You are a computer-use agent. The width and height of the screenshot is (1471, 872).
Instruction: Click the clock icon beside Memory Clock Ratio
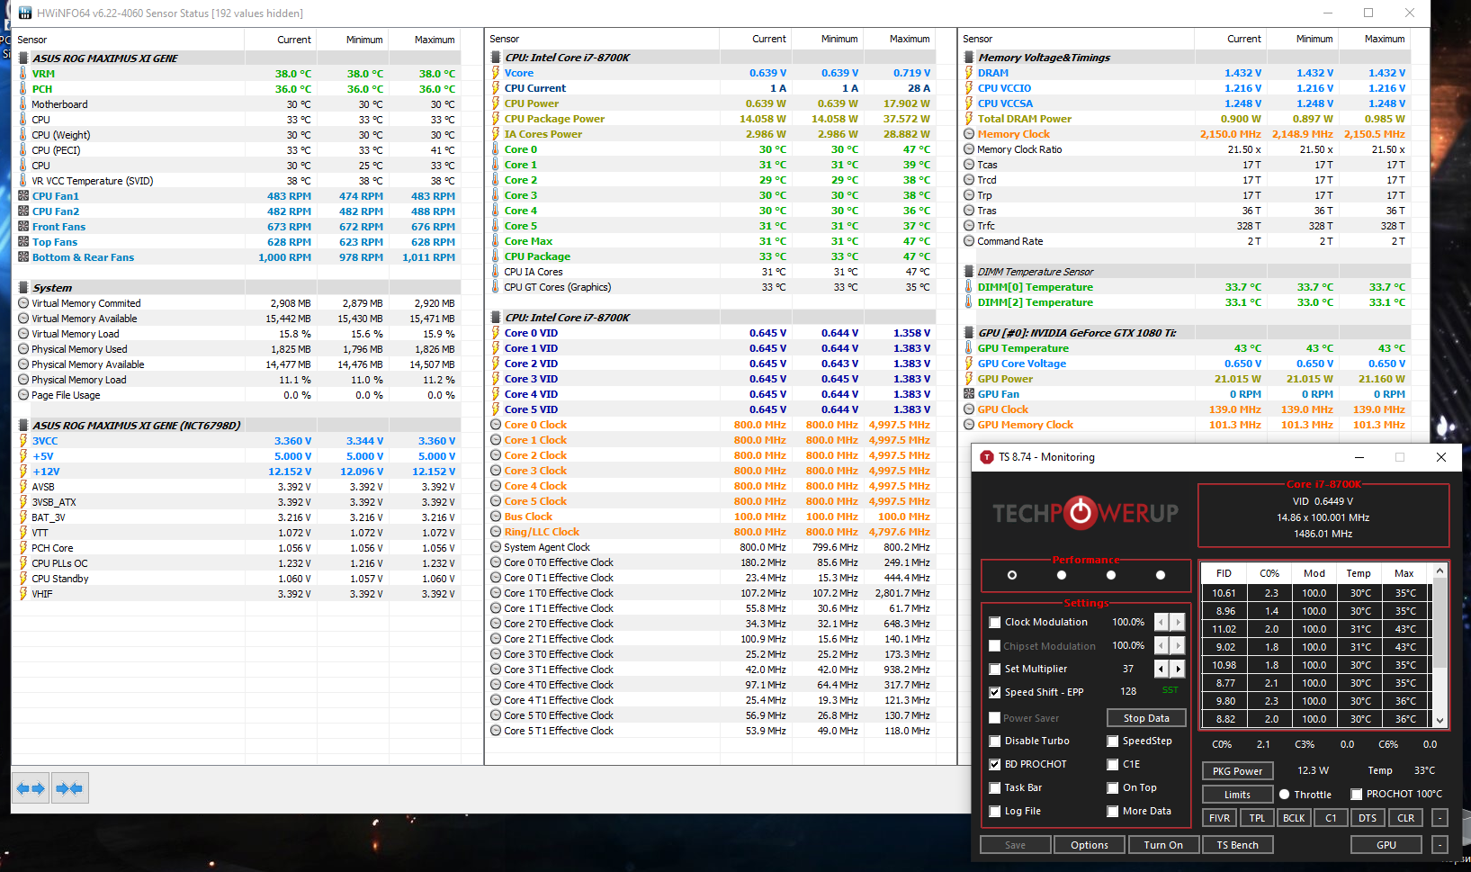point(969,149)
